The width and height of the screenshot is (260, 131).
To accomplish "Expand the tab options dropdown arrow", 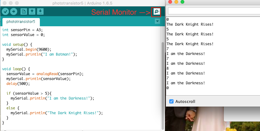I will [157, 21].
